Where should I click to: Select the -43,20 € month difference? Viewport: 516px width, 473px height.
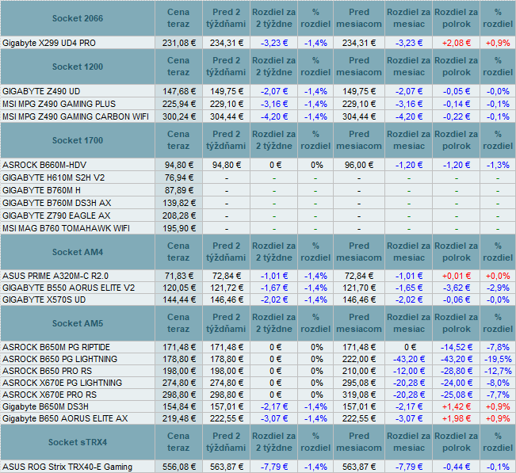(408, 359)
